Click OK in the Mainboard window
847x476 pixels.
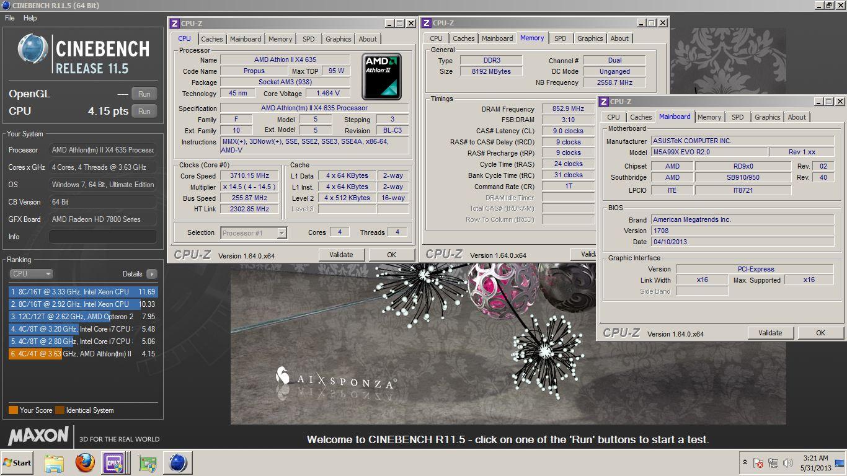click(820, 333)
